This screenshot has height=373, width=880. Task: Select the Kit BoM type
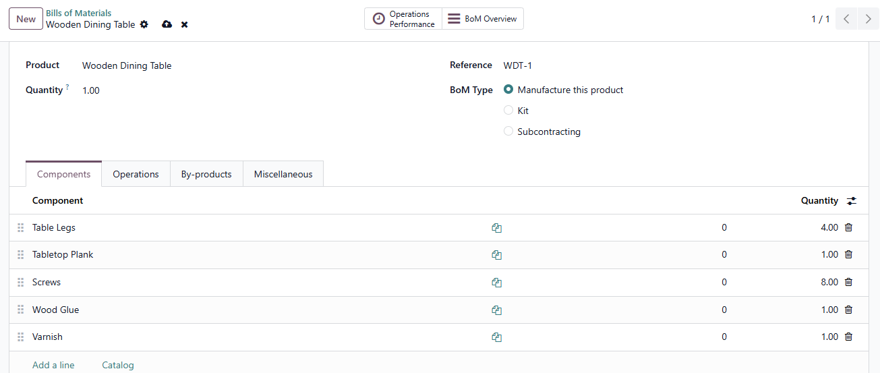click(508, 111)
